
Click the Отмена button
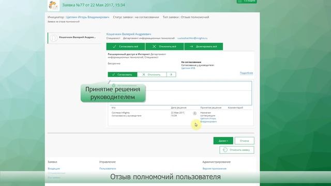244,141
